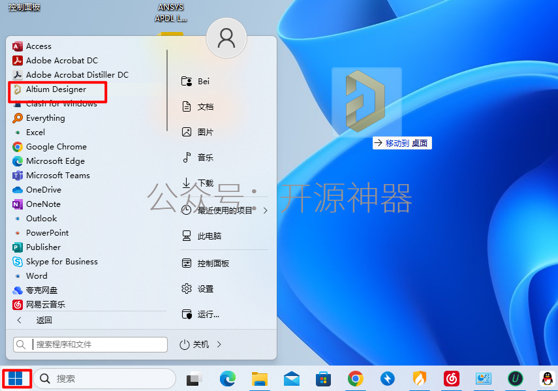Click the green U icon on taskbar
The height and width of the screenshot is (391, 558).
coord(516,379)
